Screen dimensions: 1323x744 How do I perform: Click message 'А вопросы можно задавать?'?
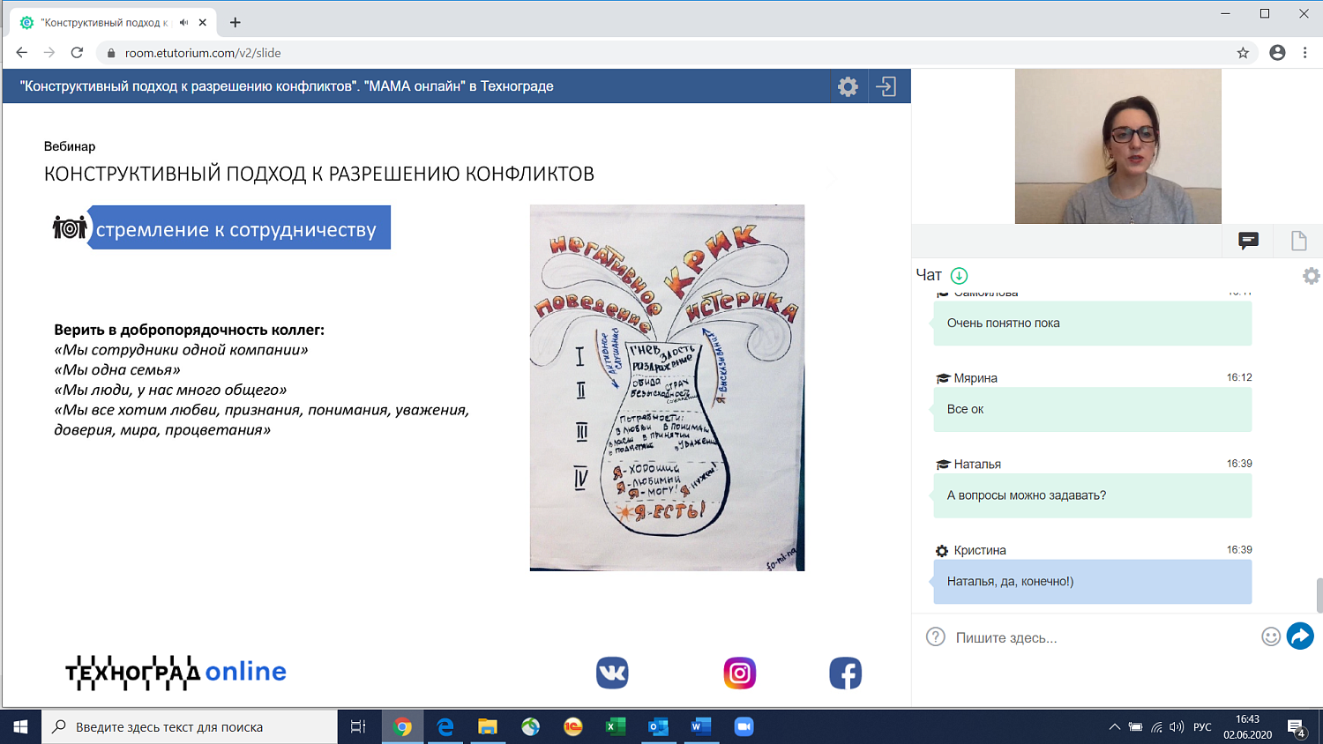click(x=1092, y=495)
